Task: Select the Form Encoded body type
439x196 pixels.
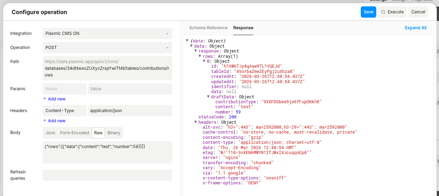Action: pyautogui.click(x=74, y=133)
